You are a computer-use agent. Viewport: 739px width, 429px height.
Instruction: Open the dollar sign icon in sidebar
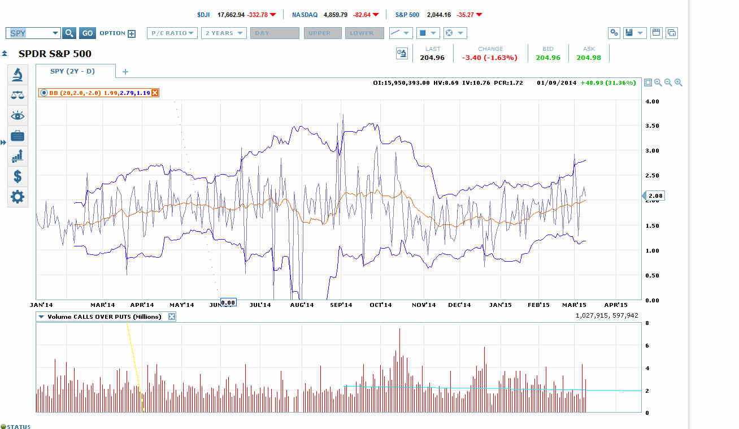pyautogui.click(x=18, y=176)
